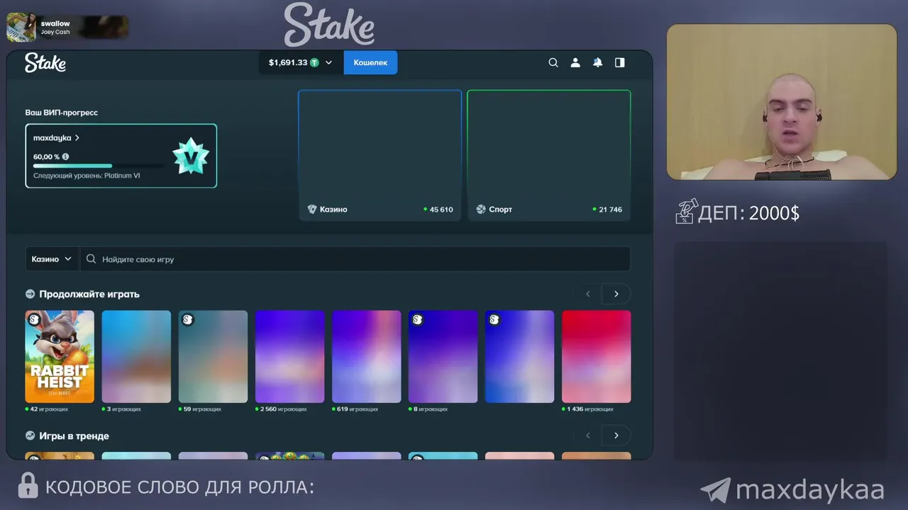Screen dimensions: 908x510
Task: Open the game with 1 436 играющих
Action: [596, 356]
